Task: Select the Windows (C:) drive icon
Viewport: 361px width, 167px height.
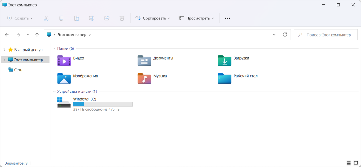Action: (64, 102)
